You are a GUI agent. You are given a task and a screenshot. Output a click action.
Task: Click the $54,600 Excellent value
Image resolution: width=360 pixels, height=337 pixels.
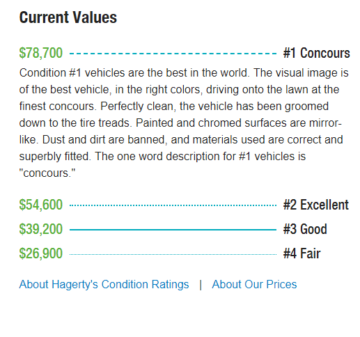41,205
